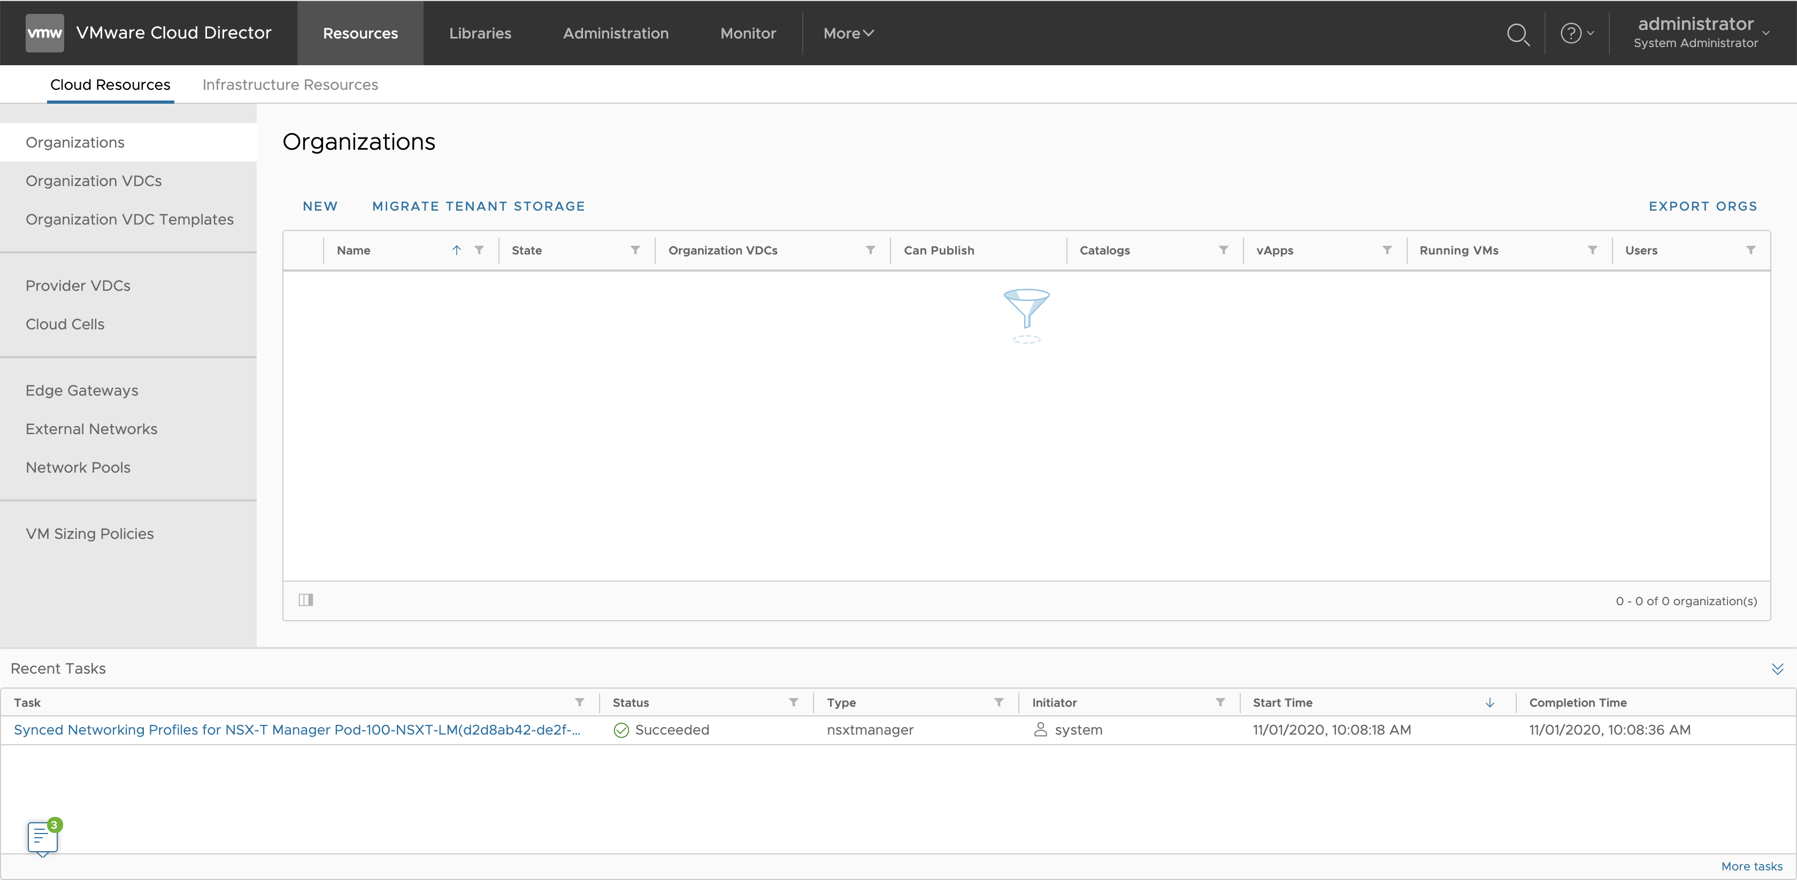Filter the Running VMs column
Screen dimensions: 1797x880
pyautogui.click(x=1592, y=250)
